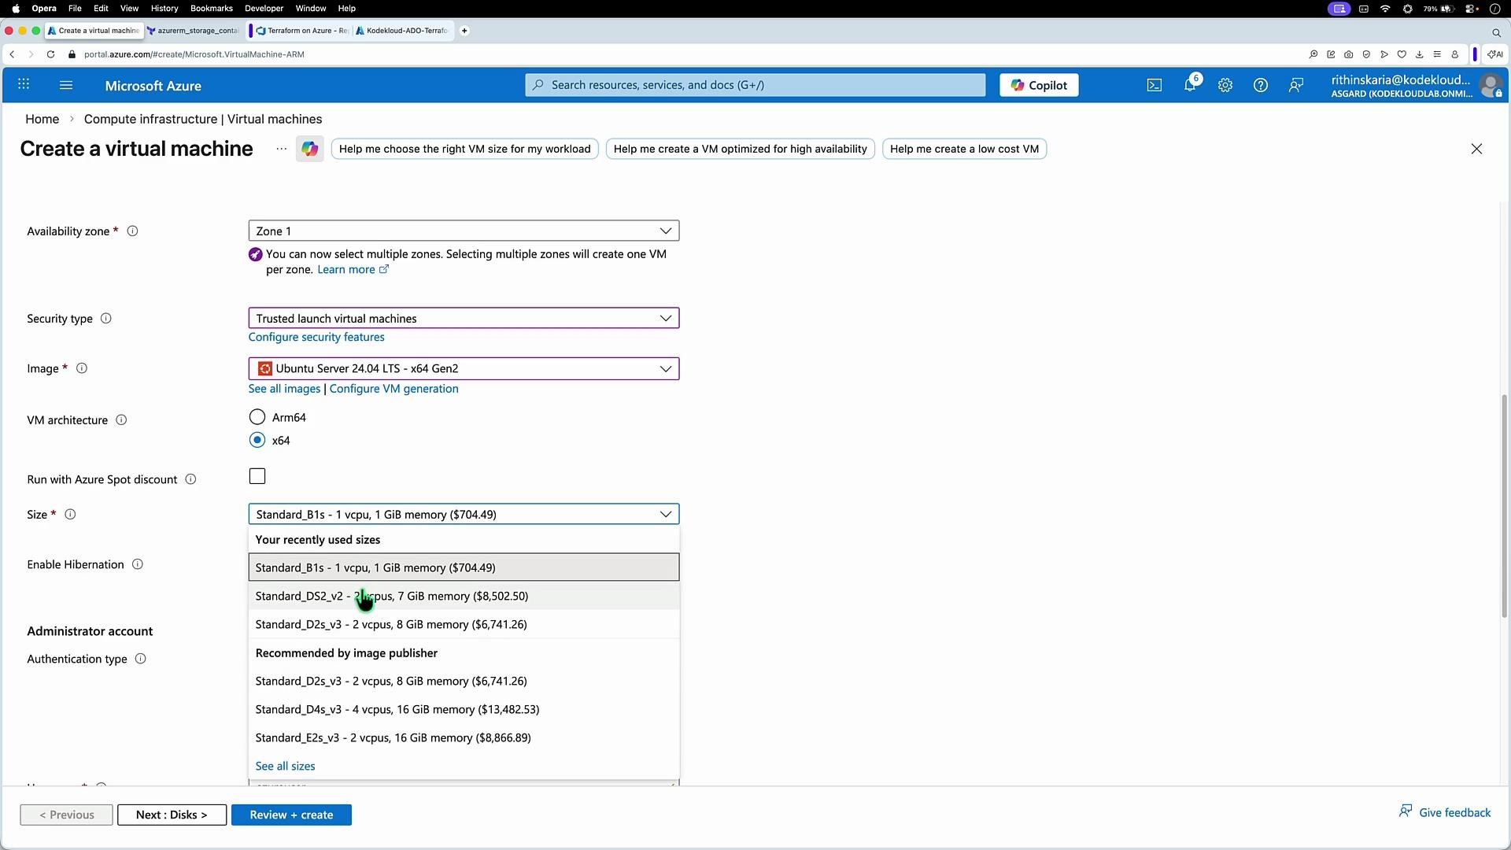Click the Azure search resources field

click(x=755, y=85)
